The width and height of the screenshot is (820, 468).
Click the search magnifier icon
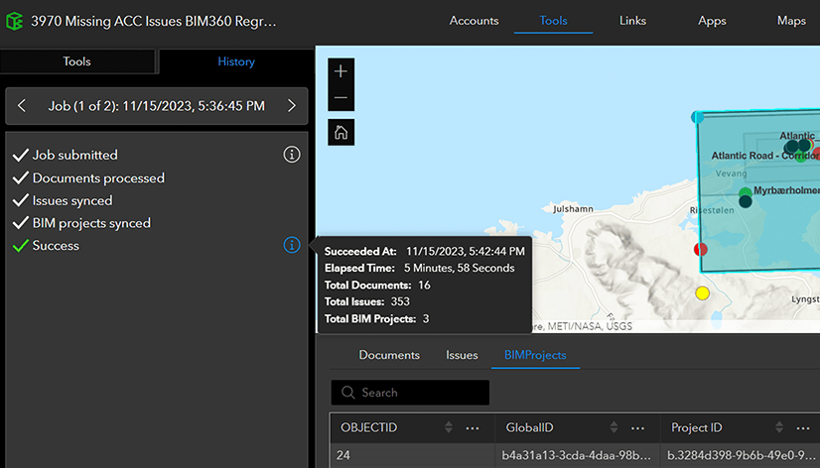click(347, 393)
